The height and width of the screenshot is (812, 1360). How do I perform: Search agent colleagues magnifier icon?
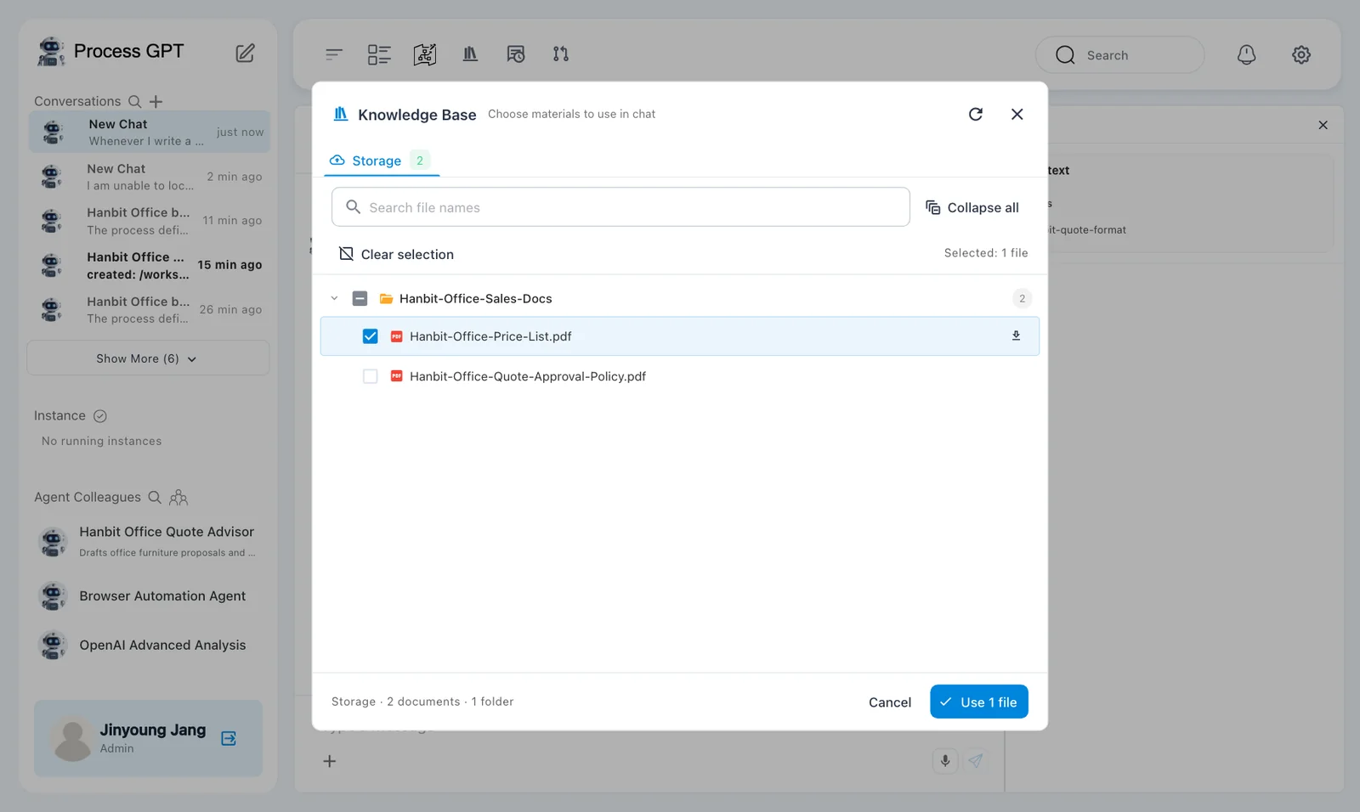point(155,497)
